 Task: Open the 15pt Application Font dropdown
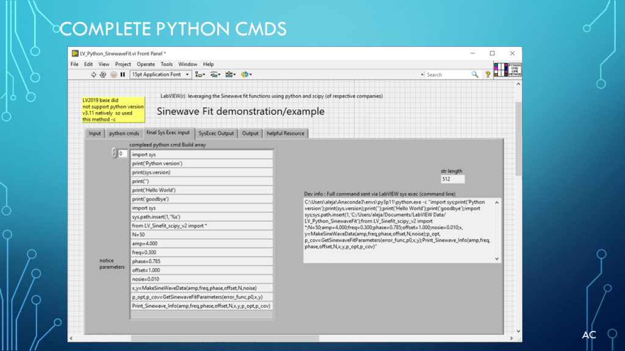(161, 74)
